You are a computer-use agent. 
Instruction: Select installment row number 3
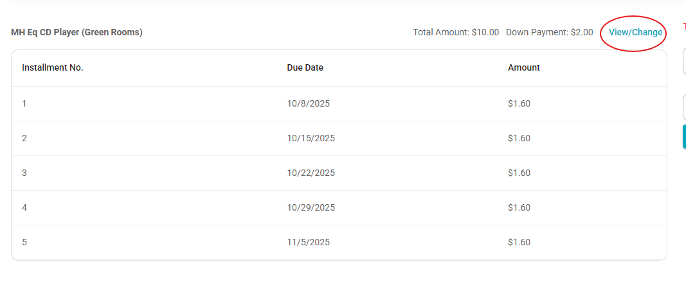tap(339, 173)
